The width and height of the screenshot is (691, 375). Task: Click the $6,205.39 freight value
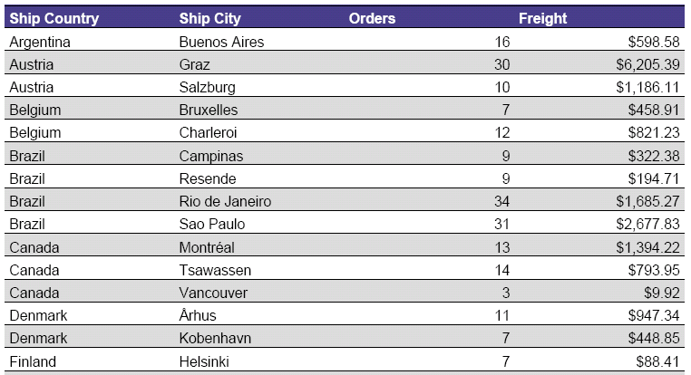tap(647, 64)
